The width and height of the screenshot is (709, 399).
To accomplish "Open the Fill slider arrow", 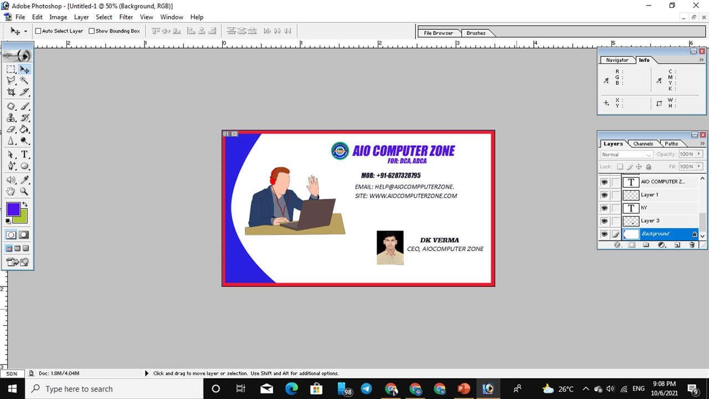I will tap(699, 166).
